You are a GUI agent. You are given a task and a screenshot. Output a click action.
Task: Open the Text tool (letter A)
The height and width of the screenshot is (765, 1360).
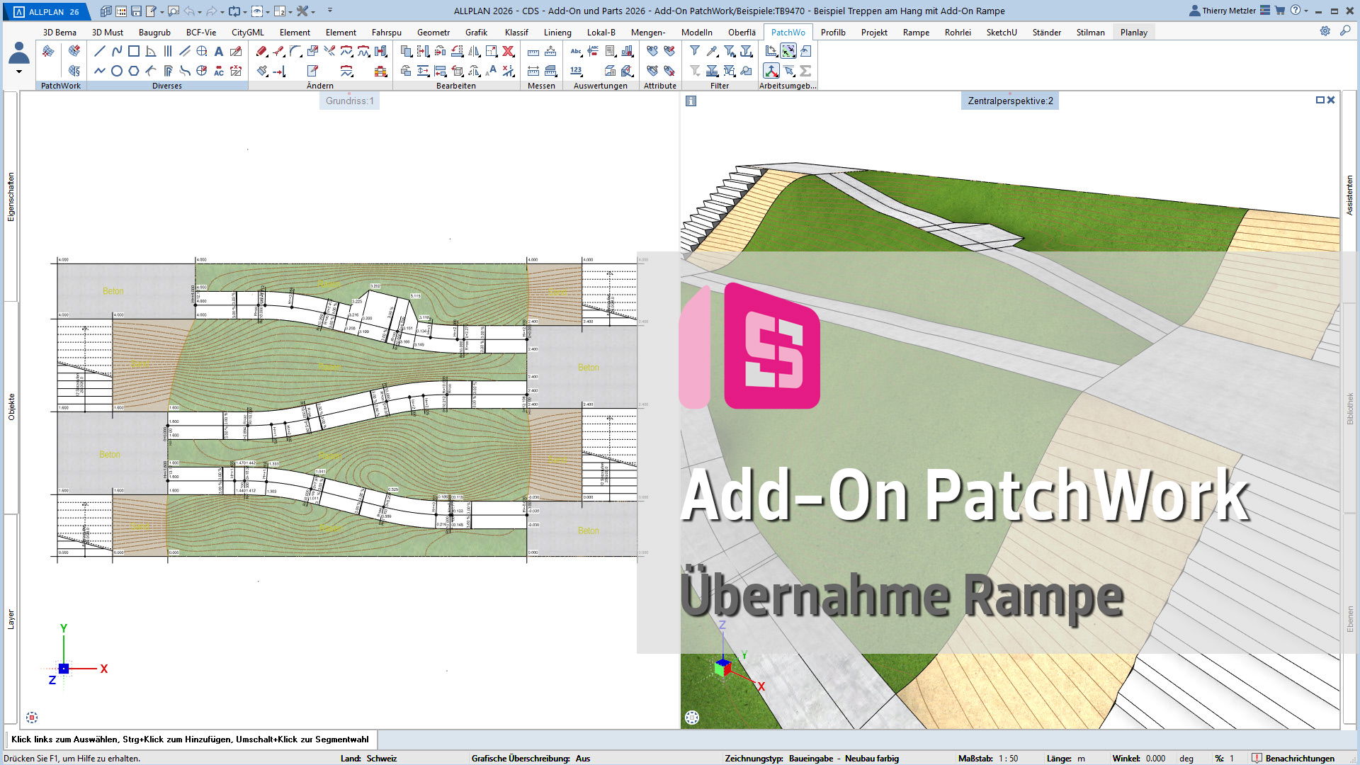(x=218, y=51)
